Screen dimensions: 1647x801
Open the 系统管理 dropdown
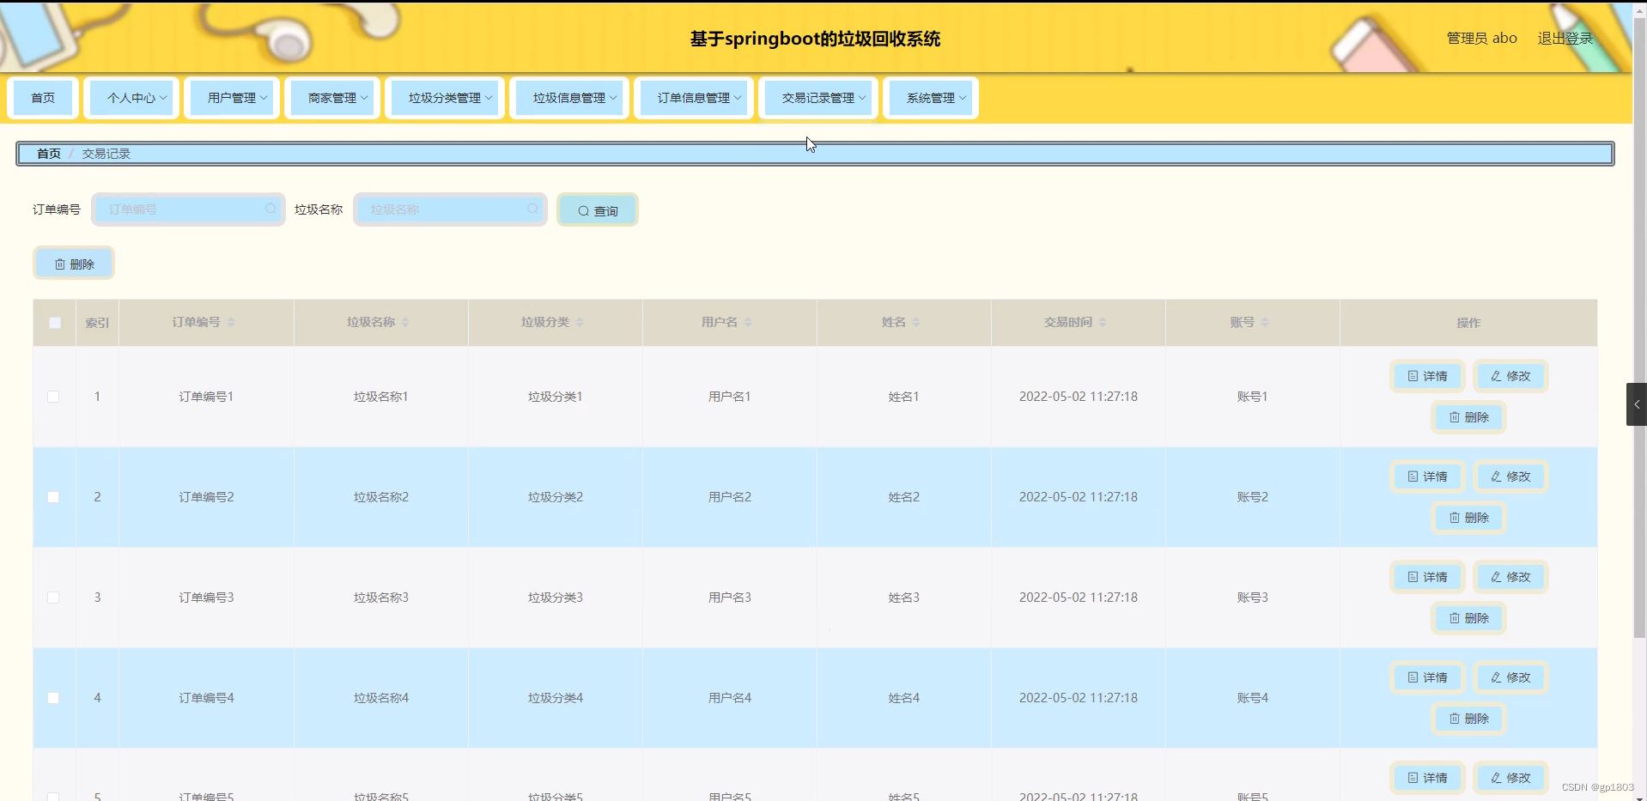(x=930, y=97)
